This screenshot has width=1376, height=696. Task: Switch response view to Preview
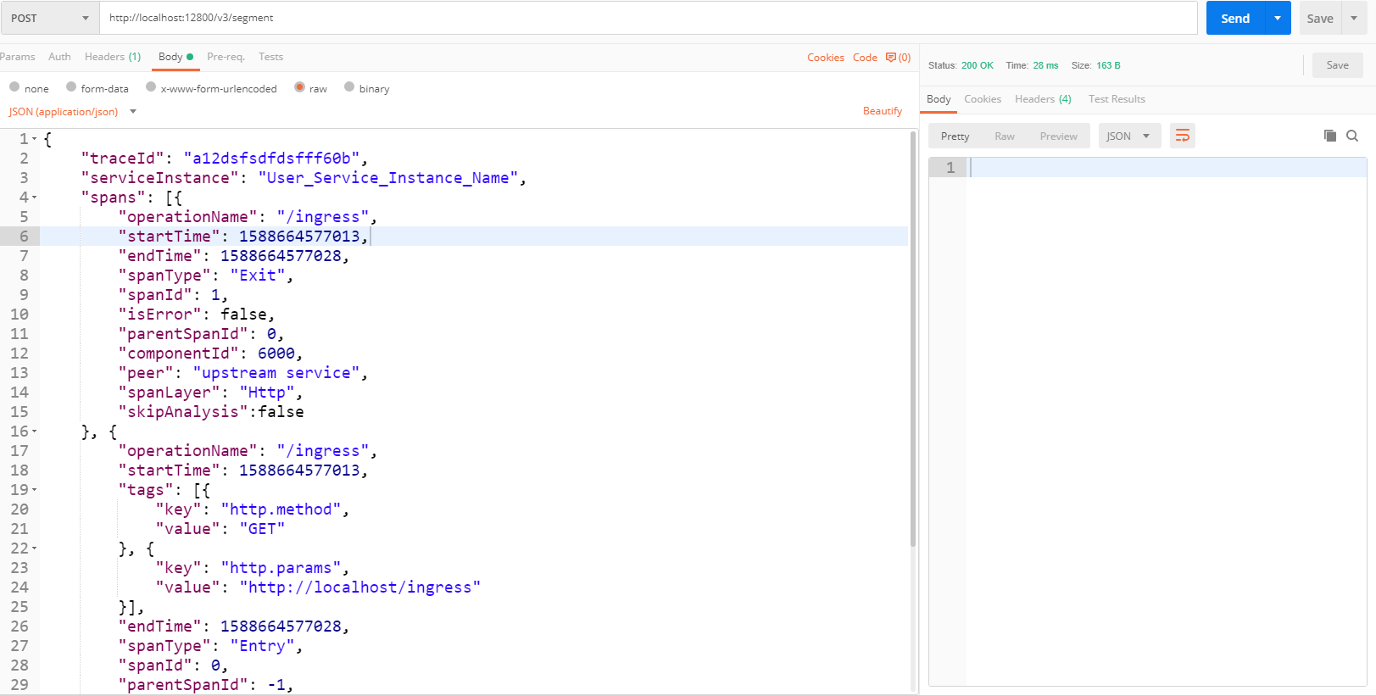click(1059, 136)
